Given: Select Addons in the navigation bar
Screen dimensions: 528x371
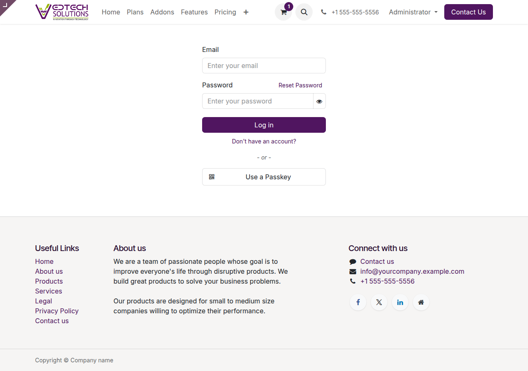Looking at the screenshot, I should tap(162, 12).
